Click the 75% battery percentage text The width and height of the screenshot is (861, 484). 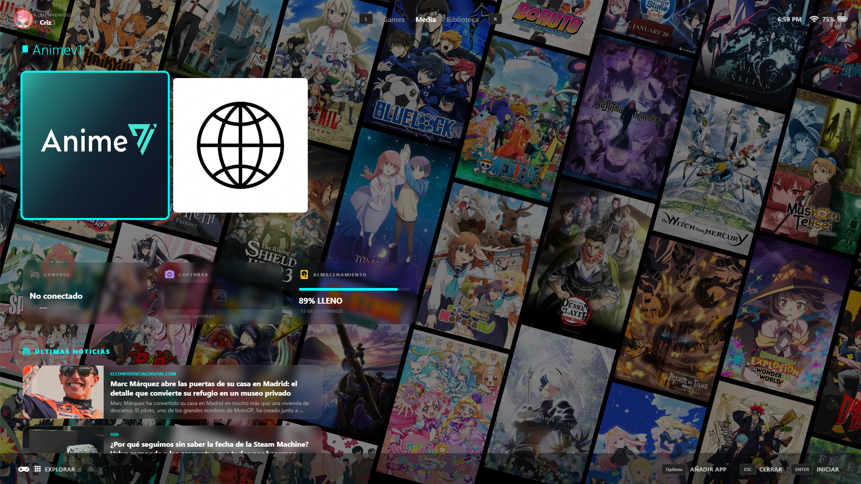pos(828,19)
